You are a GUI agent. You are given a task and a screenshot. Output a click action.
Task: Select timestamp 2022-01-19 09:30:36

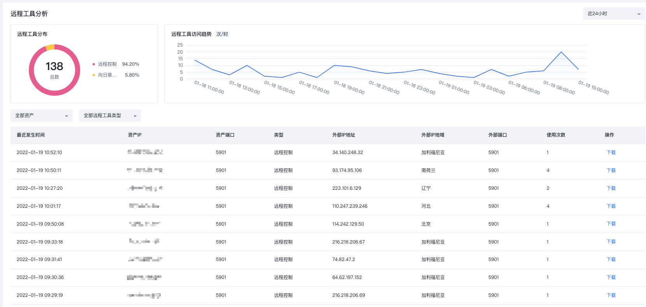tap(40, 277)
